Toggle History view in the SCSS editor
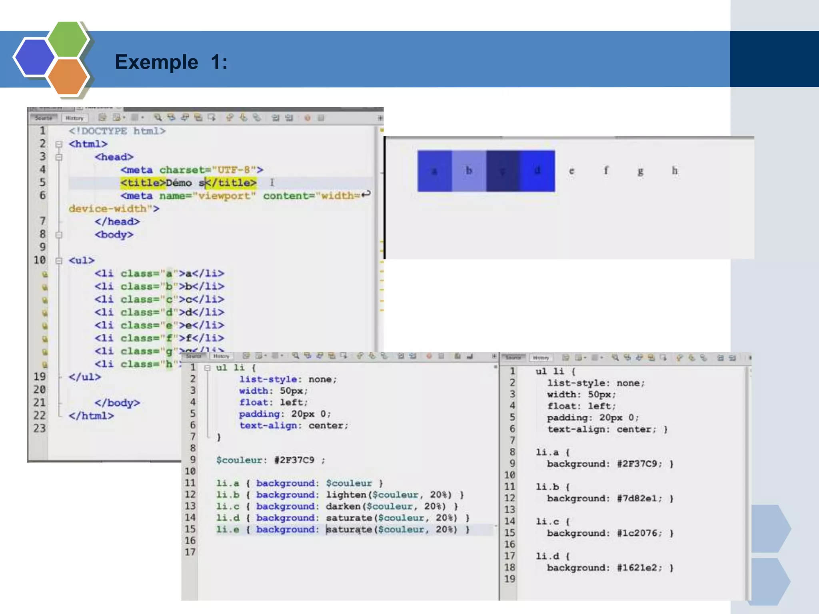Viewport: 819px width, 614px height. [x=221, y=356]
